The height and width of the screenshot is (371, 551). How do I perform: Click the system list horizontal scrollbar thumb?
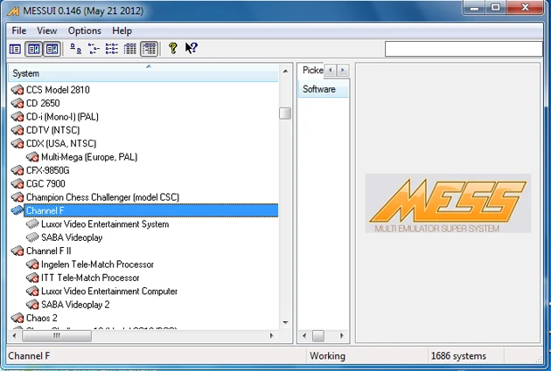[x=57, y=335]
